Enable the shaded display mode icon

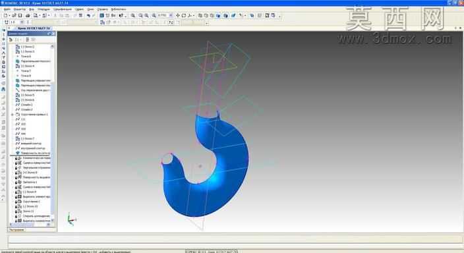(218, 15)
